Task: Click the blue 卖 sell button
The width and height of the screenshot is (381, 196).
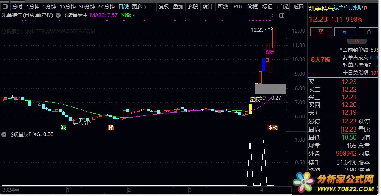Action: [345, 32]
